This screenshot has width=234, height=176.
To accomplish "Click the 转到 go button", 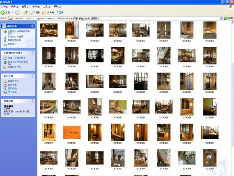I will point(228,18).
